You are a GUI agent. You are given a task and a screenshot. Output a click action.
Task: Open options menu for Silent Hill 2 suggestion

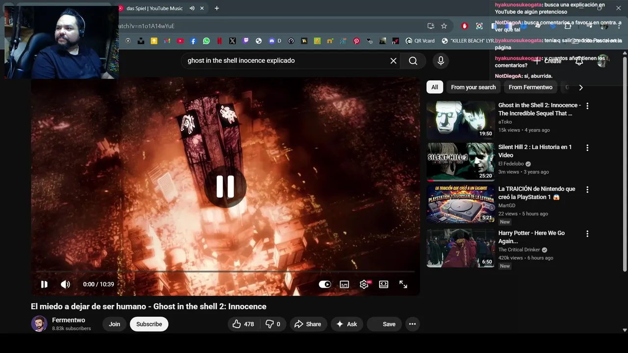coord(587,148)
